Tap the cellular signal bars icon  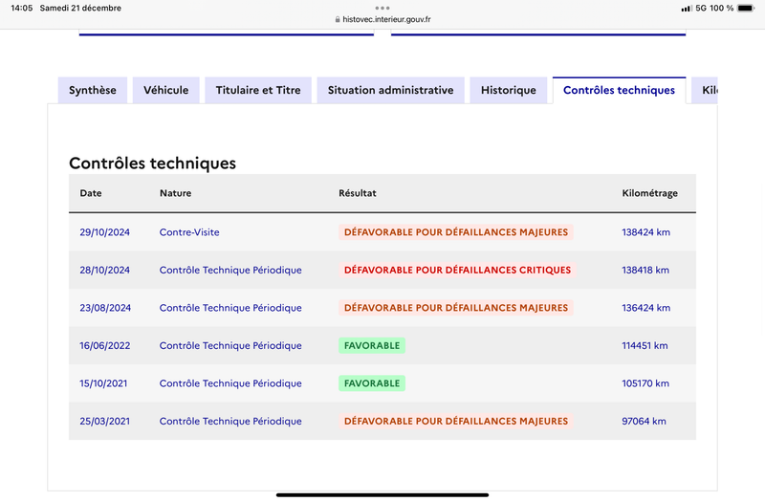coord(687,9)
